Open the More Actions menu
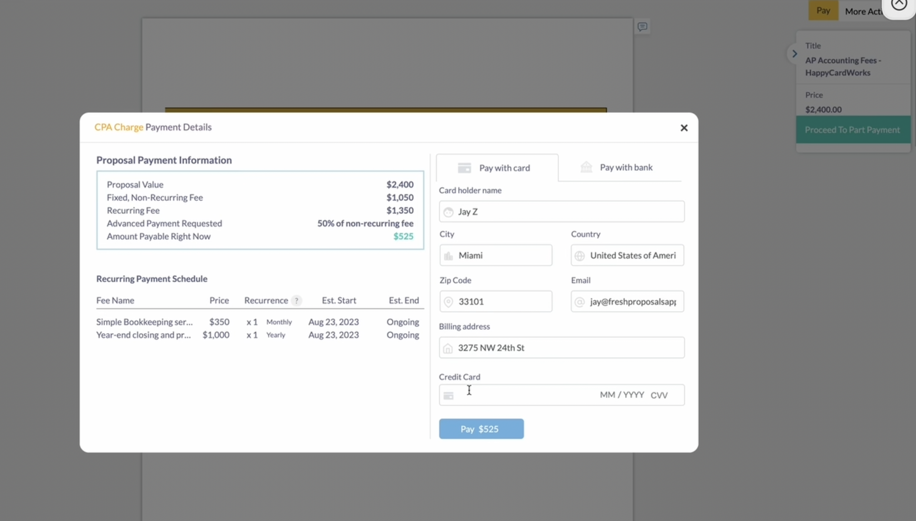The image size is (916, 521). pos(863,11)
